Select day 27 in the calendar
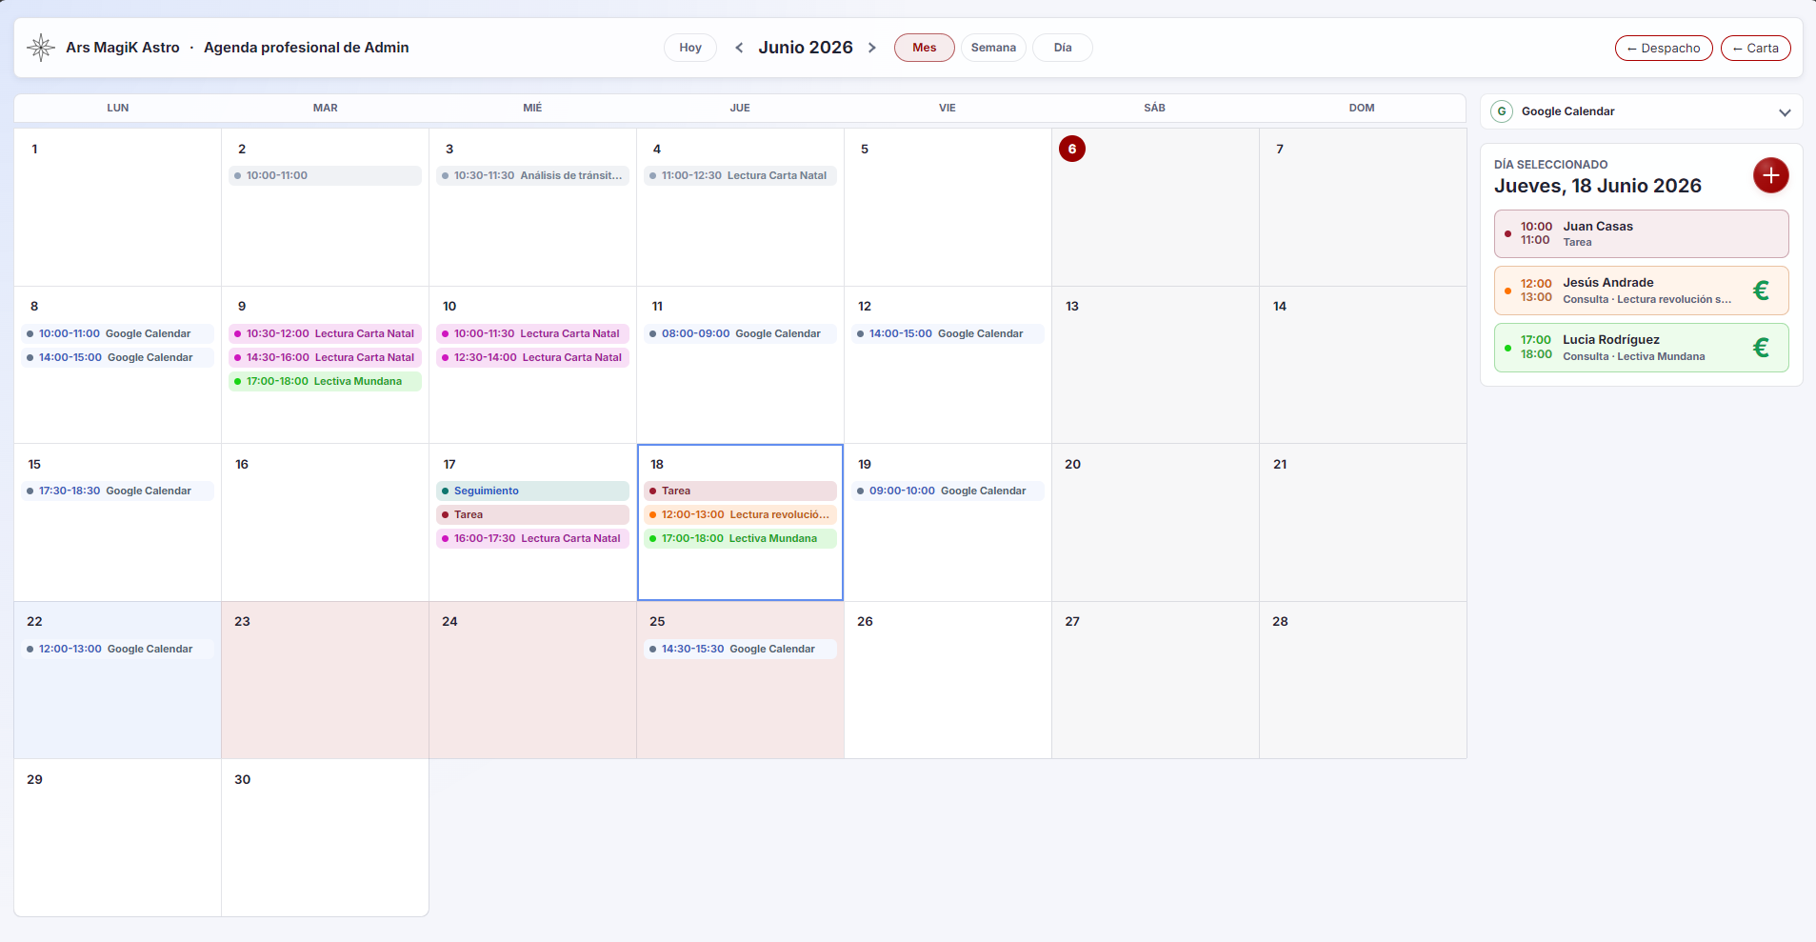This screenshot has width=1816, height=942. [1155, 680]
